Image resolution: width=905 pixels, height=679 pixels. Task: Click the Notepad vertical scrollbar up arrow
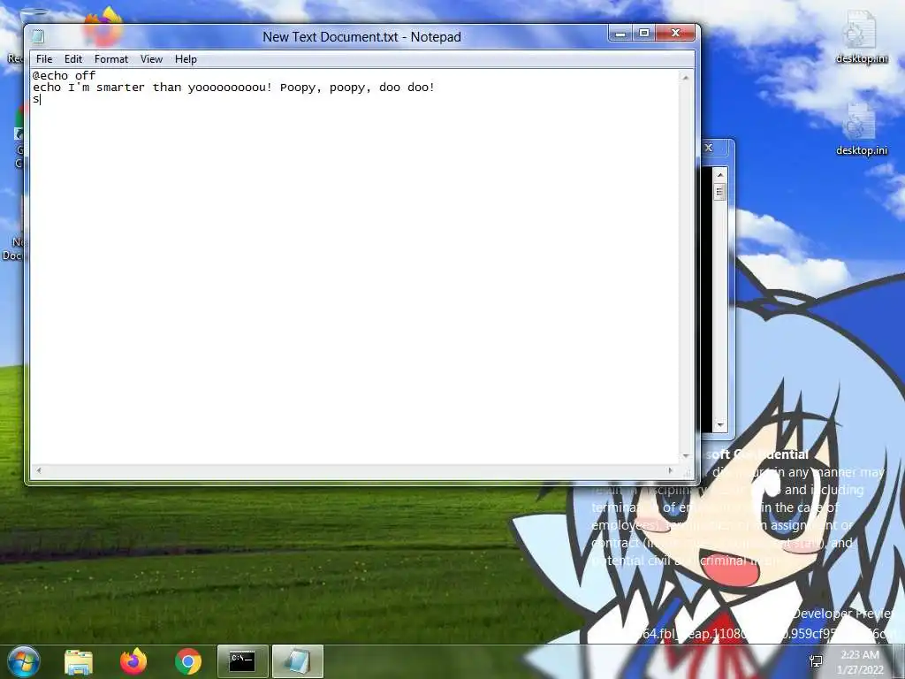pos(686,78)
